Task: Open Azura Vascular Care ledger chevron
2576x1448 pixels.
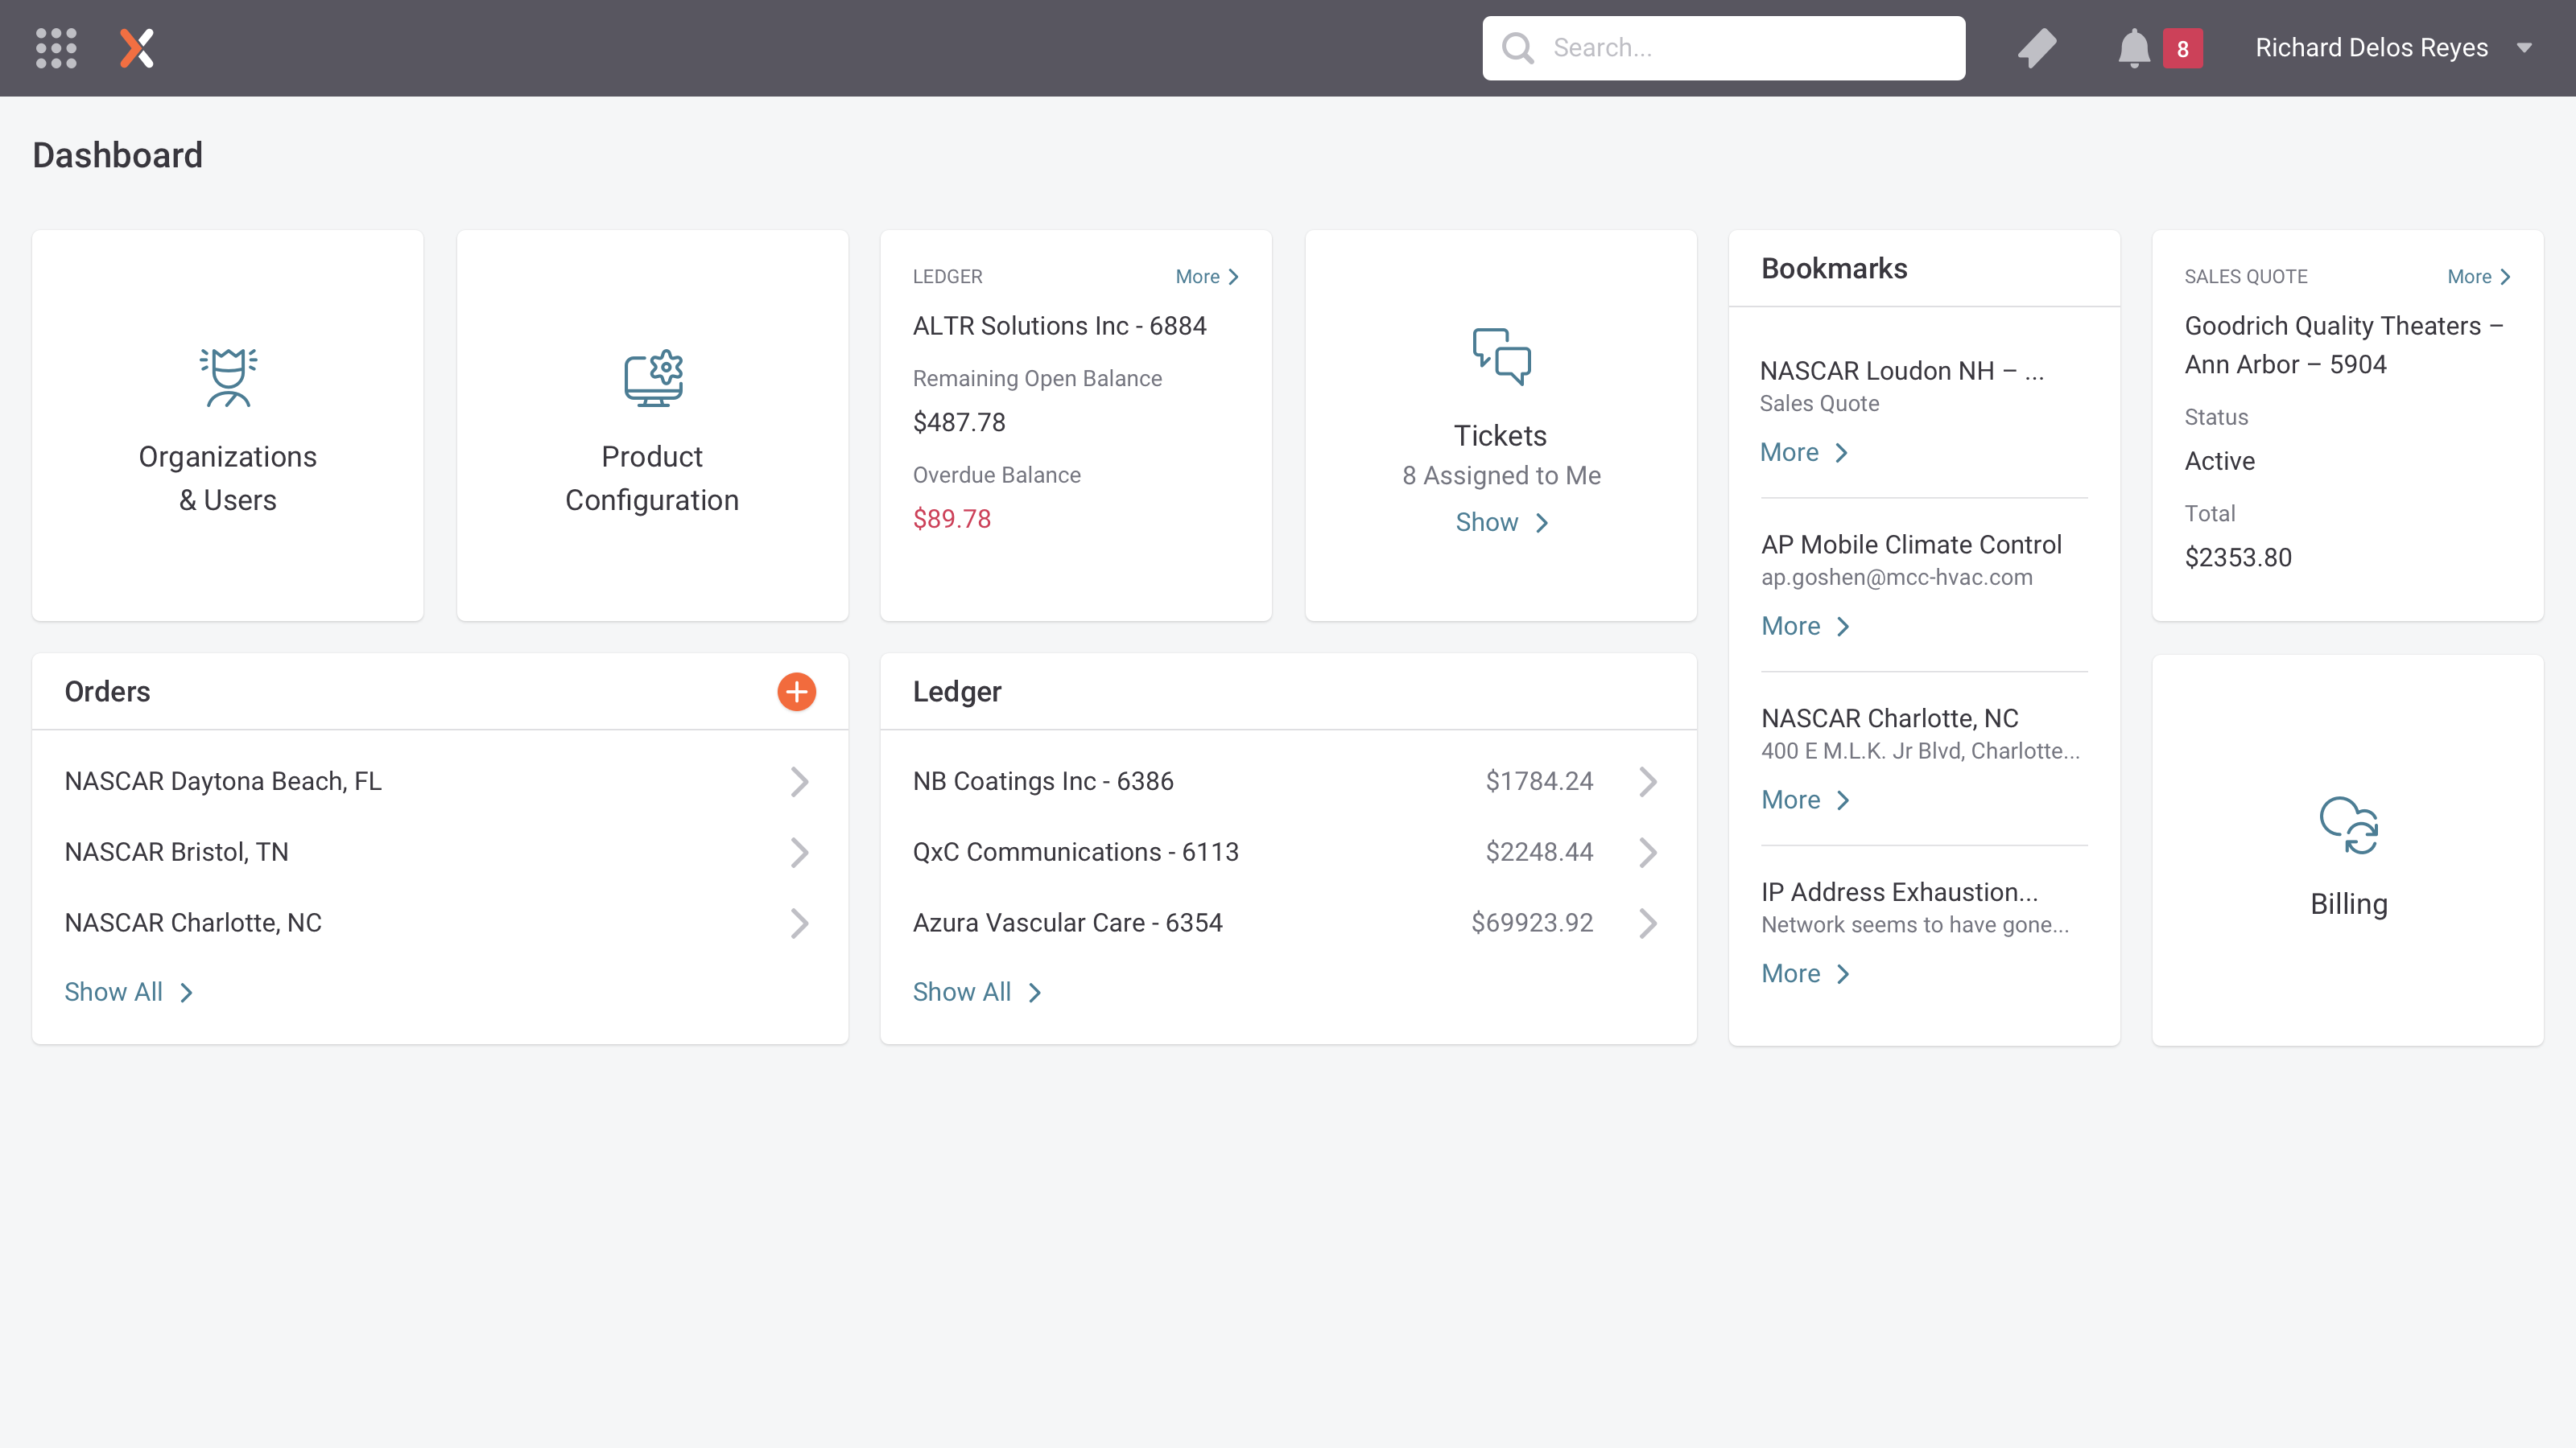Action: (x=1647, y=924)
